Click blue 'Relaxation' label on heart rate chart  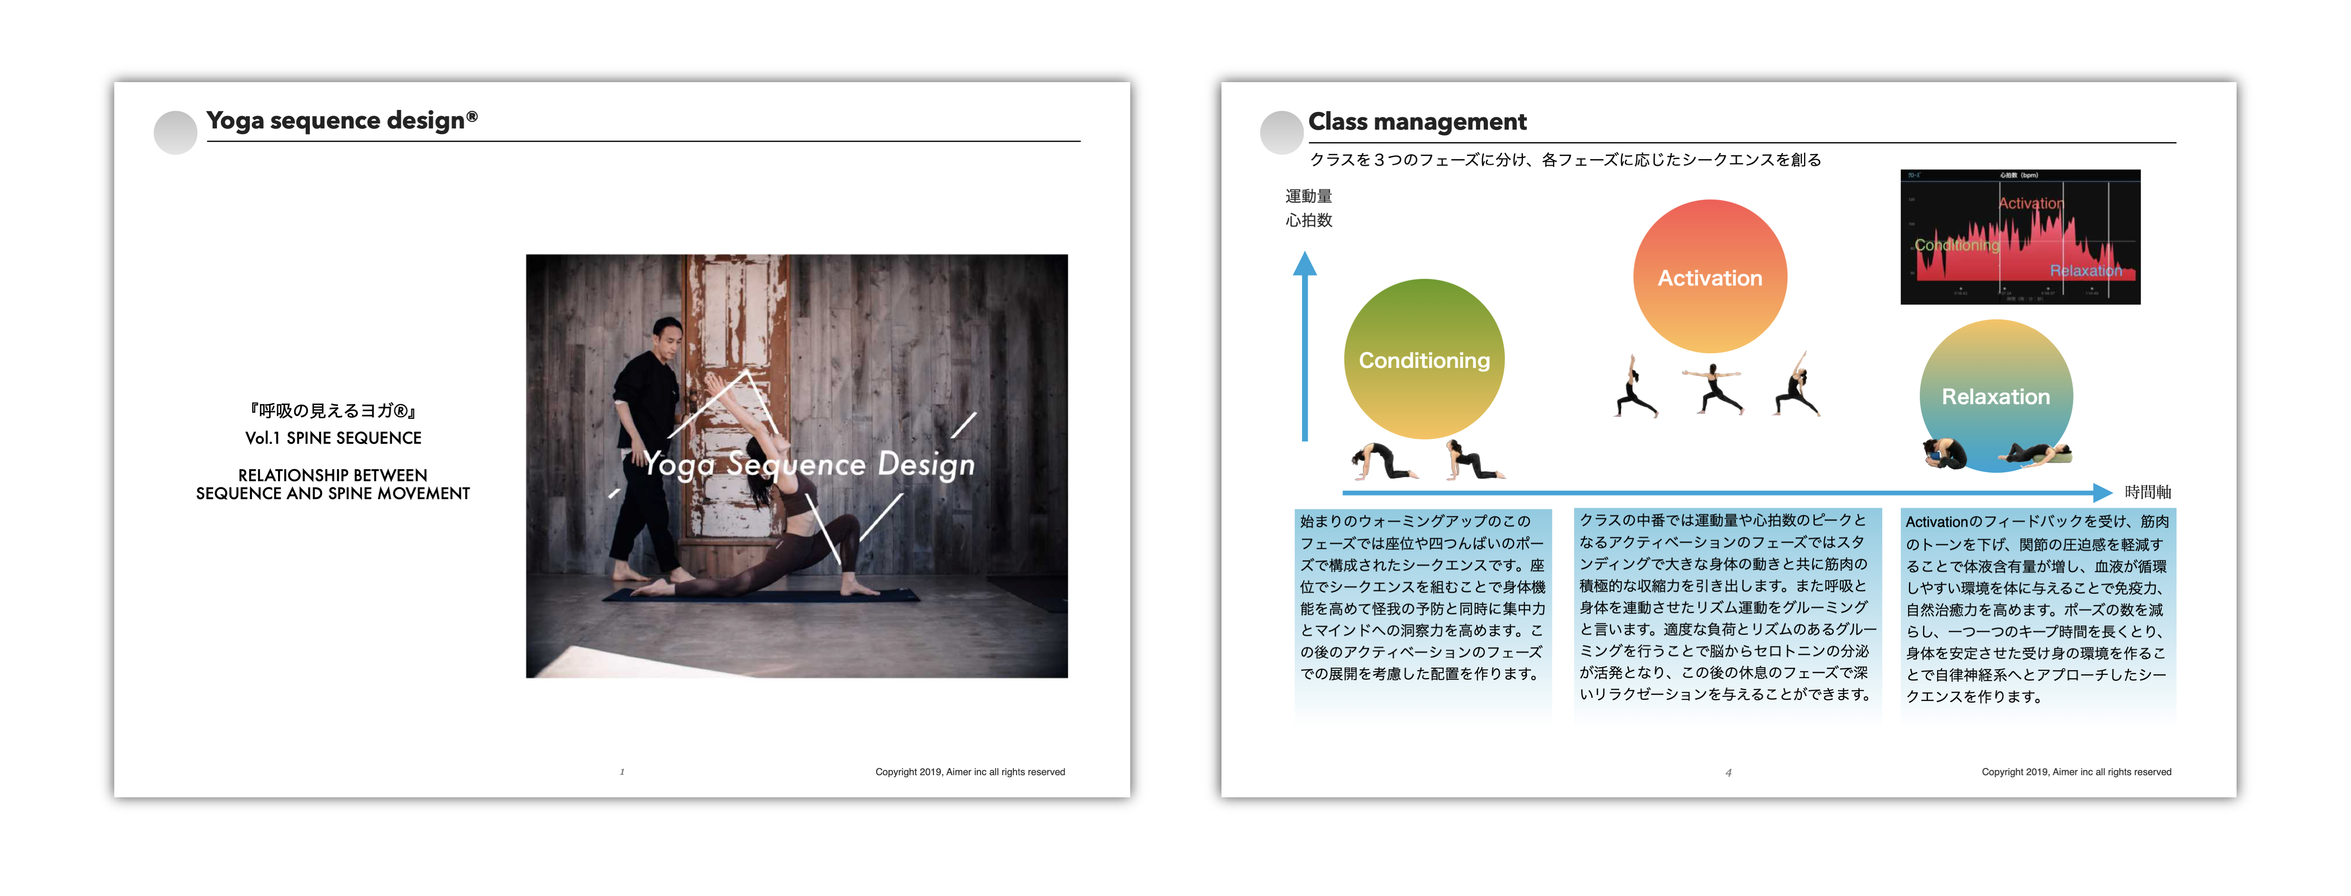pos(2085,271)
